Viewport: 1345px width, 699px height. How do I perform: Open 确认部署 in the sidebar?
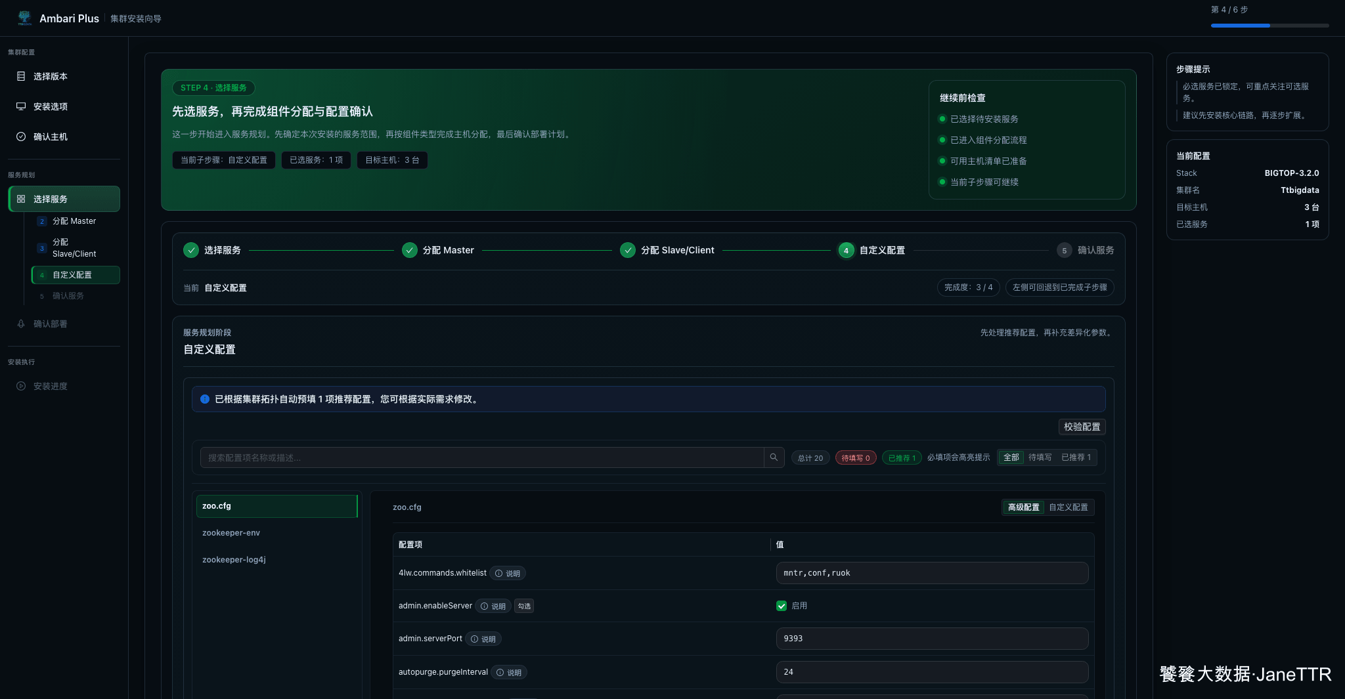point(64,324)
